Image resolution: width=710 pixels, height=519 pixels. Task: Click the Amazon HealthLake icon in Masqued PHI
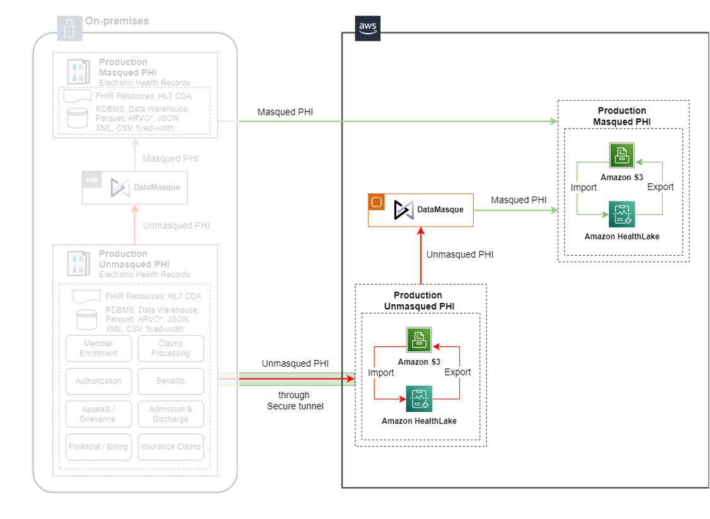622,214
